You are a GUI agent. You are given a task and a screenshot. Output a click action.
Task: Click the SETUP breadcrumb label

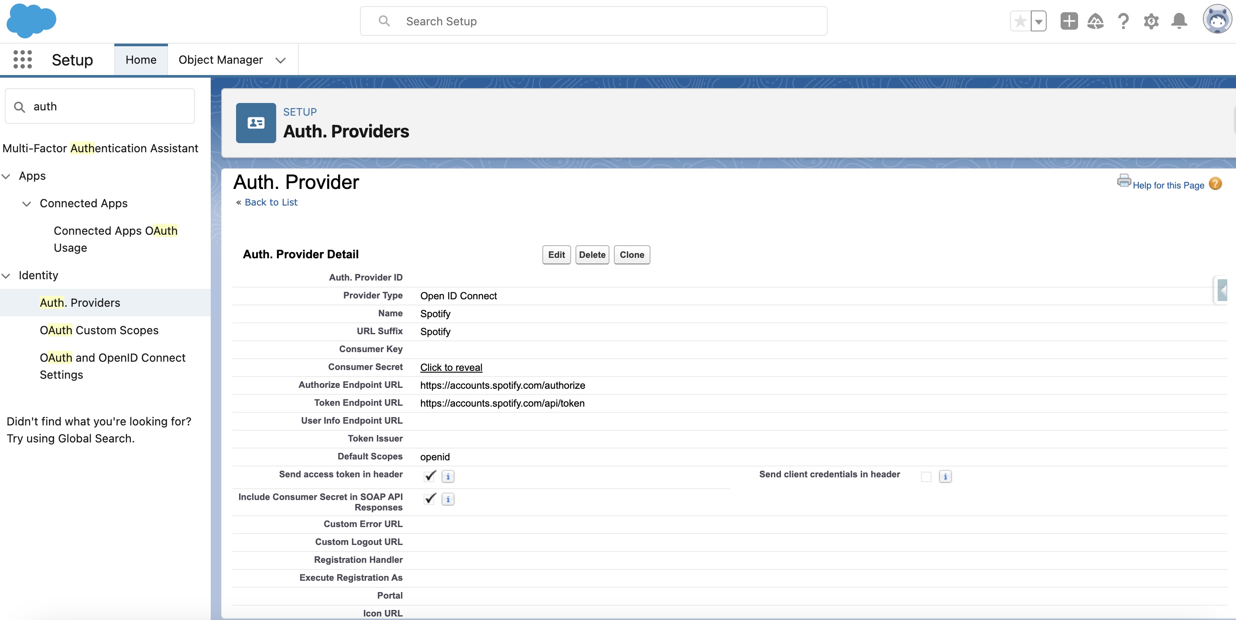pos(299,112)
